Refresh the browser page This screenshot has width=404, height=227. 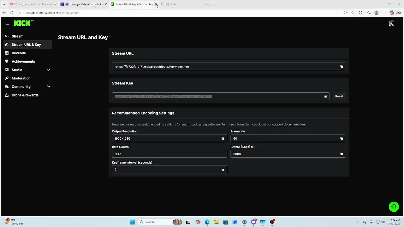coord(12,13)
